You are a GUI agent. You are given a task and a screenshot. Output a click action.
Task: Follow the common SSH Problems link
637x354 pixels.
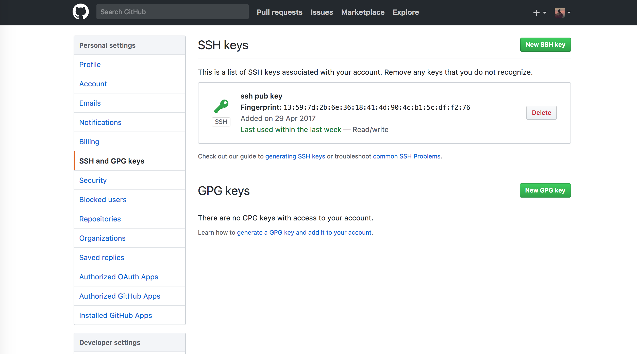tap(407, 156)
